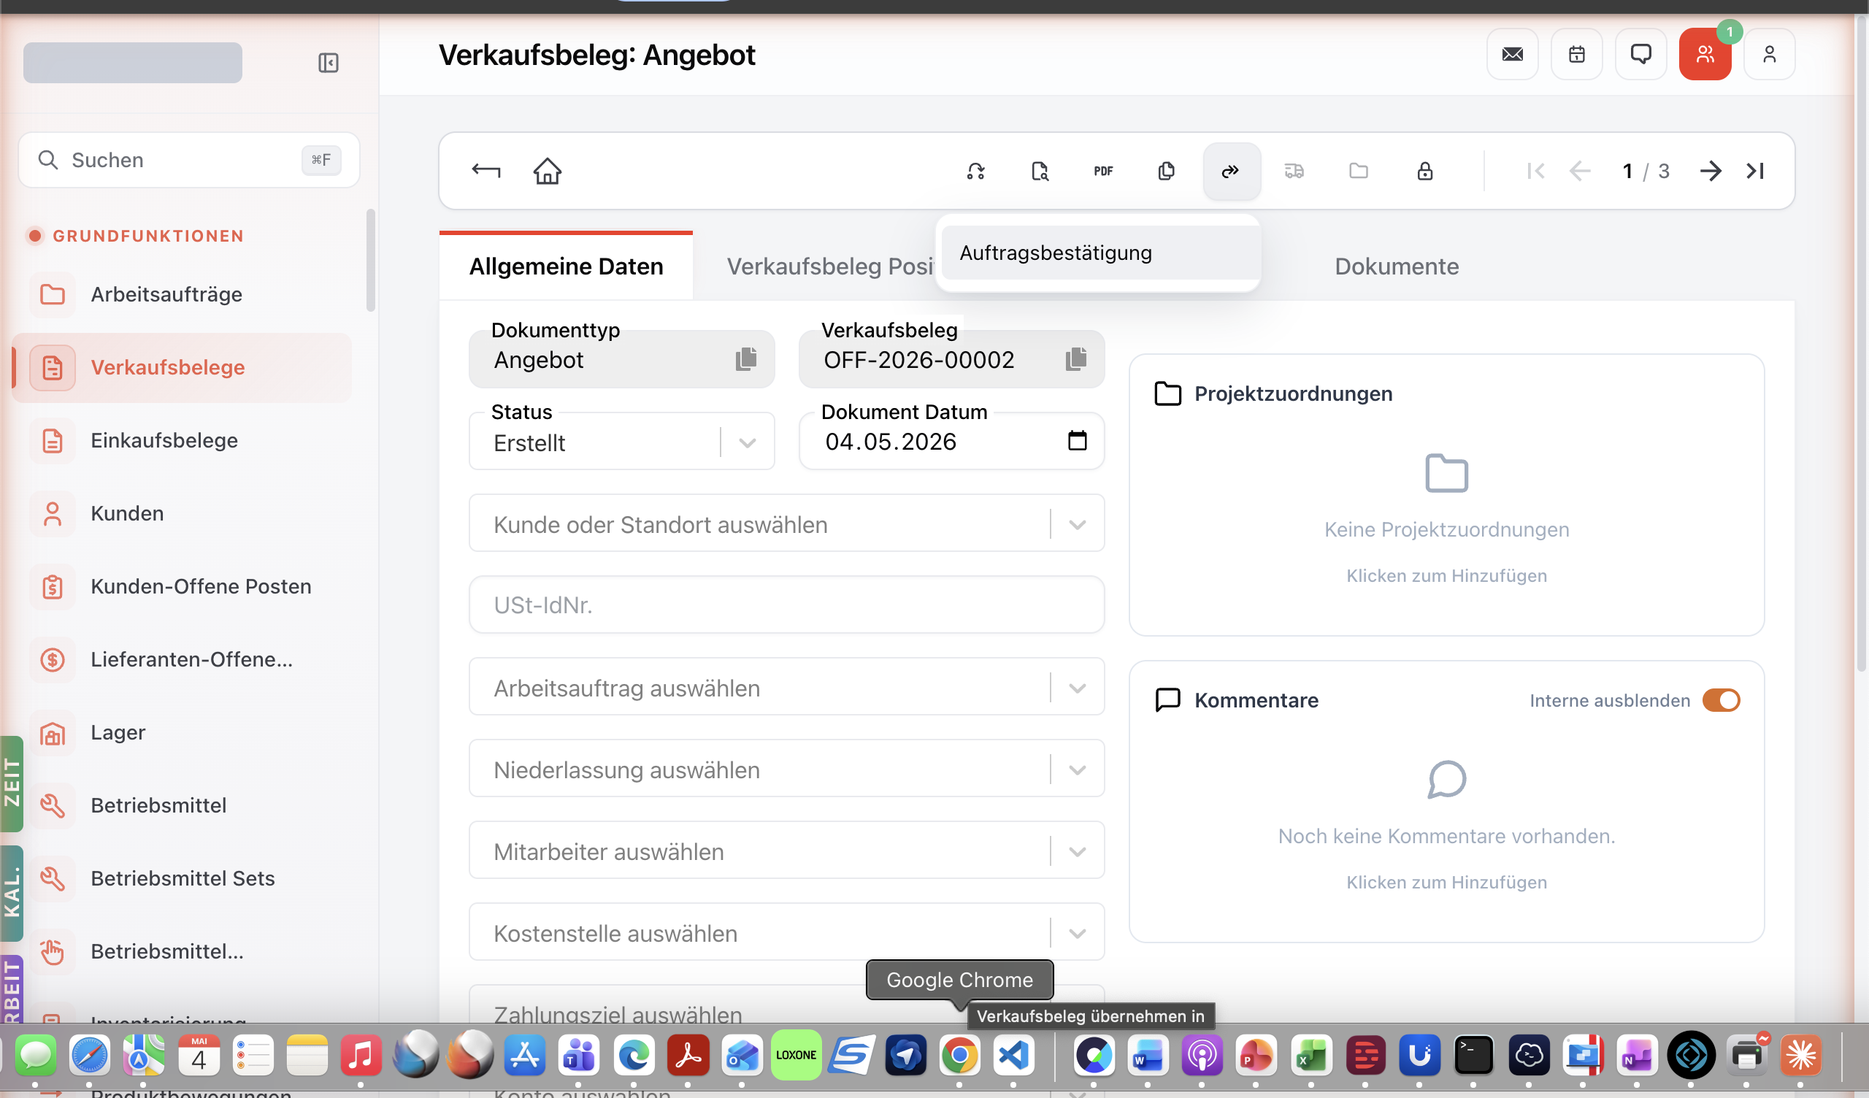Click the KAL. side tab

[11, 894]
